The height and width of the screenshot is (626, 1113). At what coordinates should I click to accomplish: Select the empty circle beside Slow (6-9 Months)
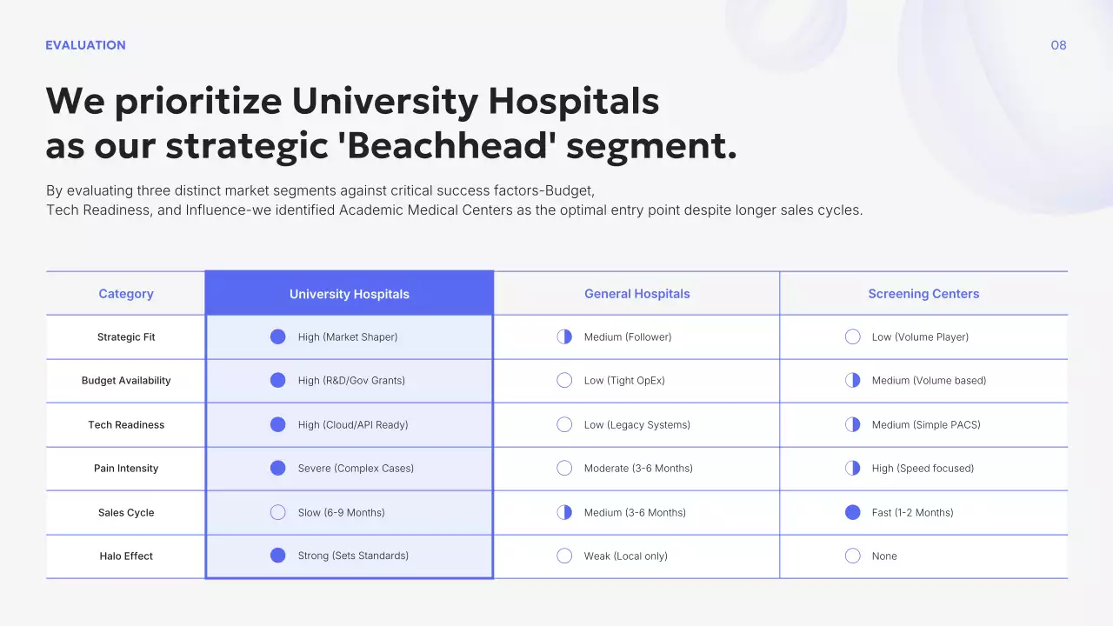coord(278,512)
